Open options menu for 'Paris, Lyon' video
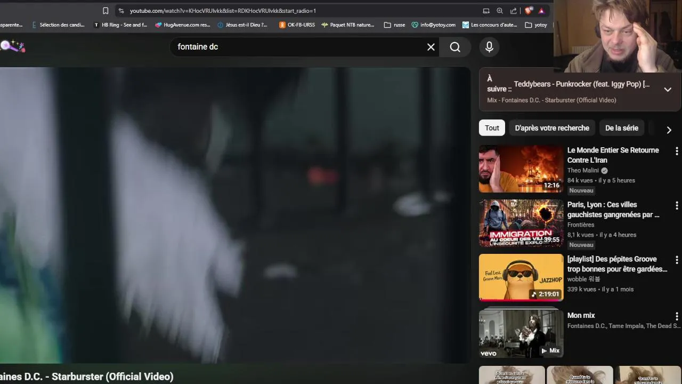Viewport: 682px width, 384px height. click(677, 206)
